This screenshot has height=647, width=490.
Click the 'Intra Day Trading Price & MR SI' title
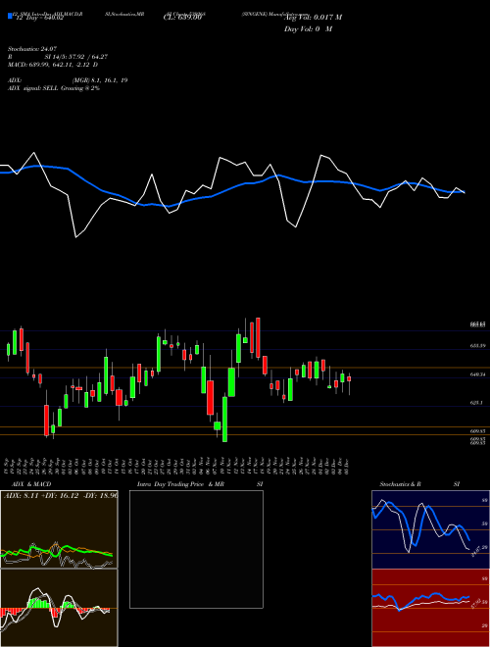click(x=200, y=484)
